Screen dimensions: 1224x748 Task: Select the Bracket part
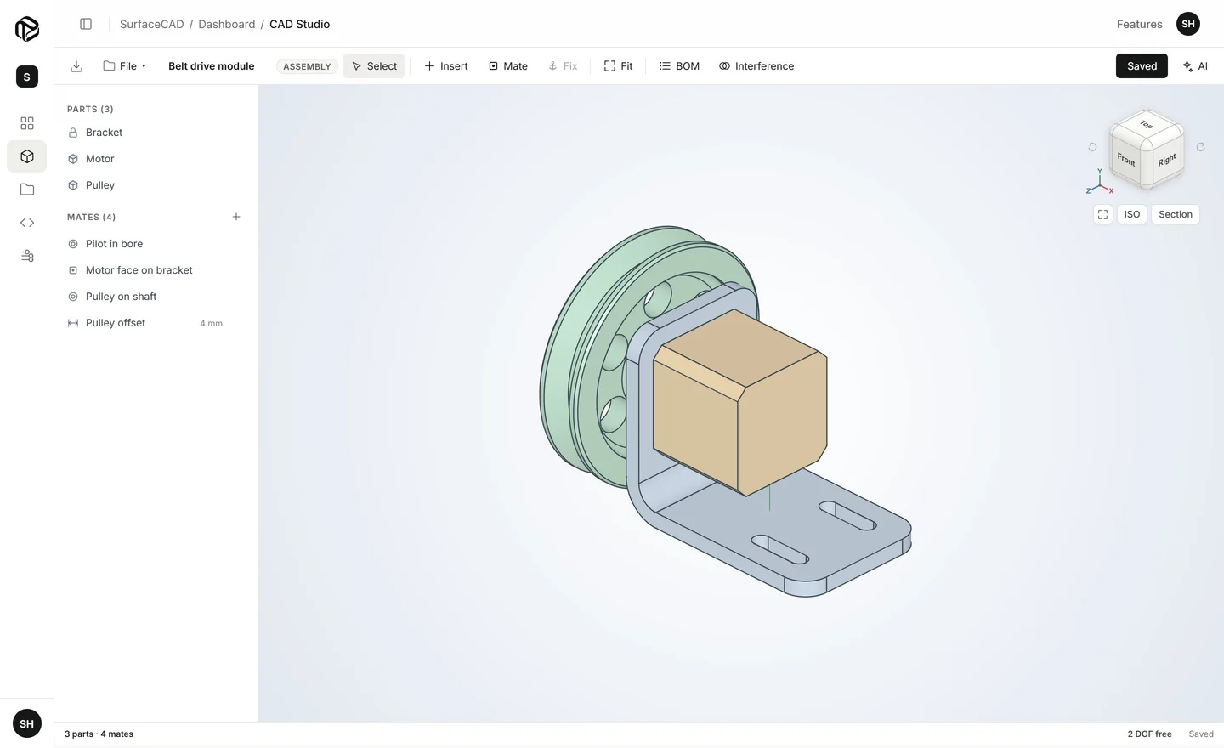(x=156, y=133)
